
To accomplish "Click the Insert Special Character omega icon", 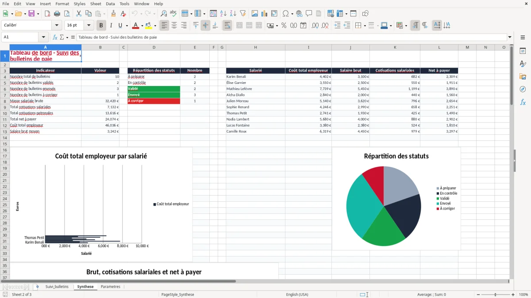I will (x=286, y=14).
